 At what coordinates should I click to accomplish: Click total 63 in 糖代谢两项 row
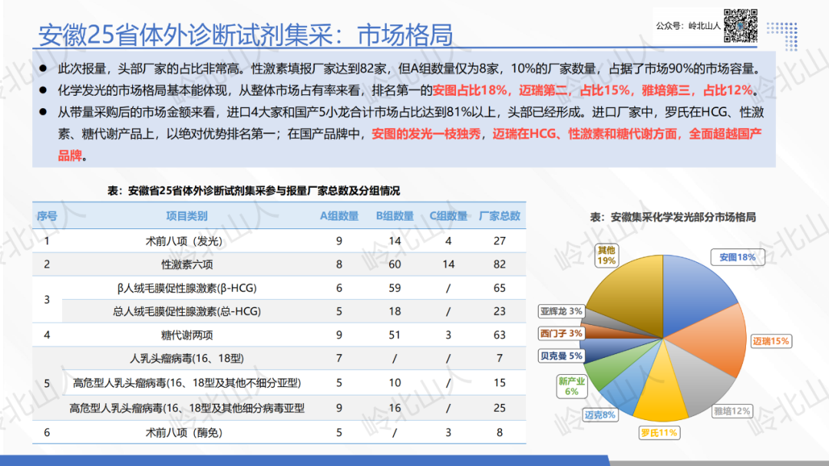coord(500,335)
